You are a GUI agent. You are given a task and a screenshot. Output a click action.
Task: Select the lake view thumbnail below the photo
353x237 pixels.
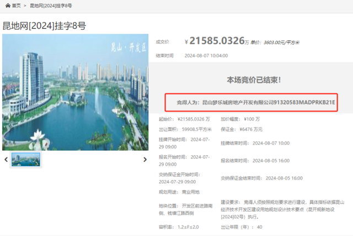coord(26,159)
